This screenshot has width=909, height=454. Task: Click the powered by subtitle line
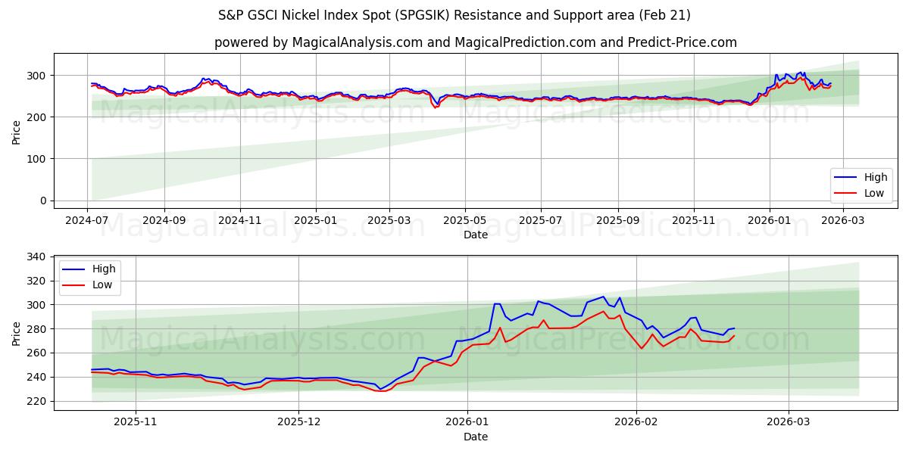point(454,39)
